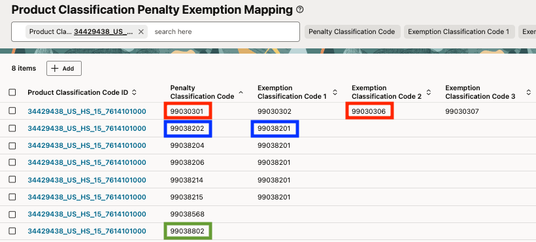Click the Exemption Classification Code 3 header text
This screenshot has height=242, width=536.
pyautogui.click(x=480, y=92)
